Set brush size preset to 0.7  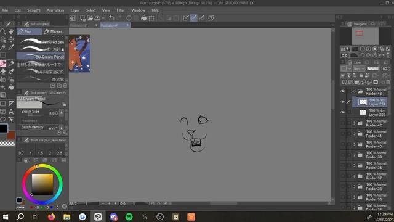[x=21, y=153]
